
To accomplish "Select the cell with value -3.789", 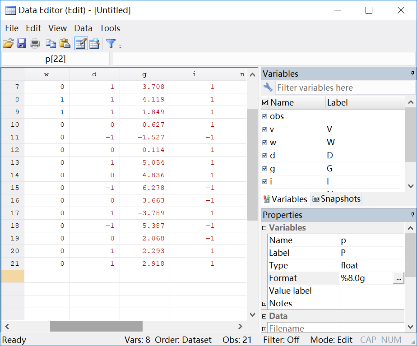I will (x=145, y=213).
